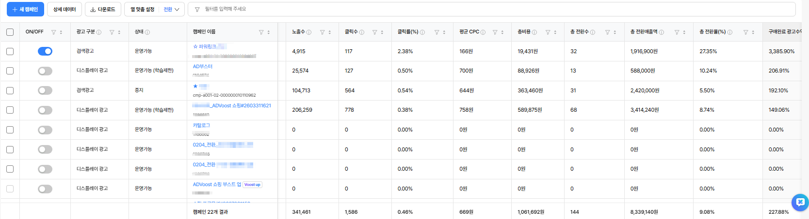Open the 총비용 info icon
This screenshot has width=809, height=219.
click(x=534, y=32)
